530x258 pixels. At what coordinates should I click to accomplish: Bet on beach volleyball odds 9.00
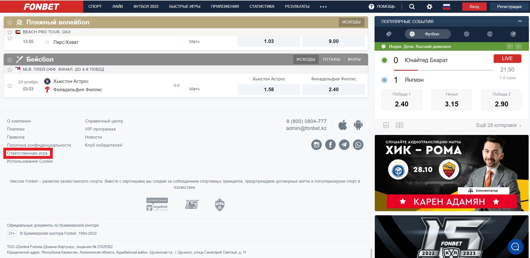click(333, 41)
